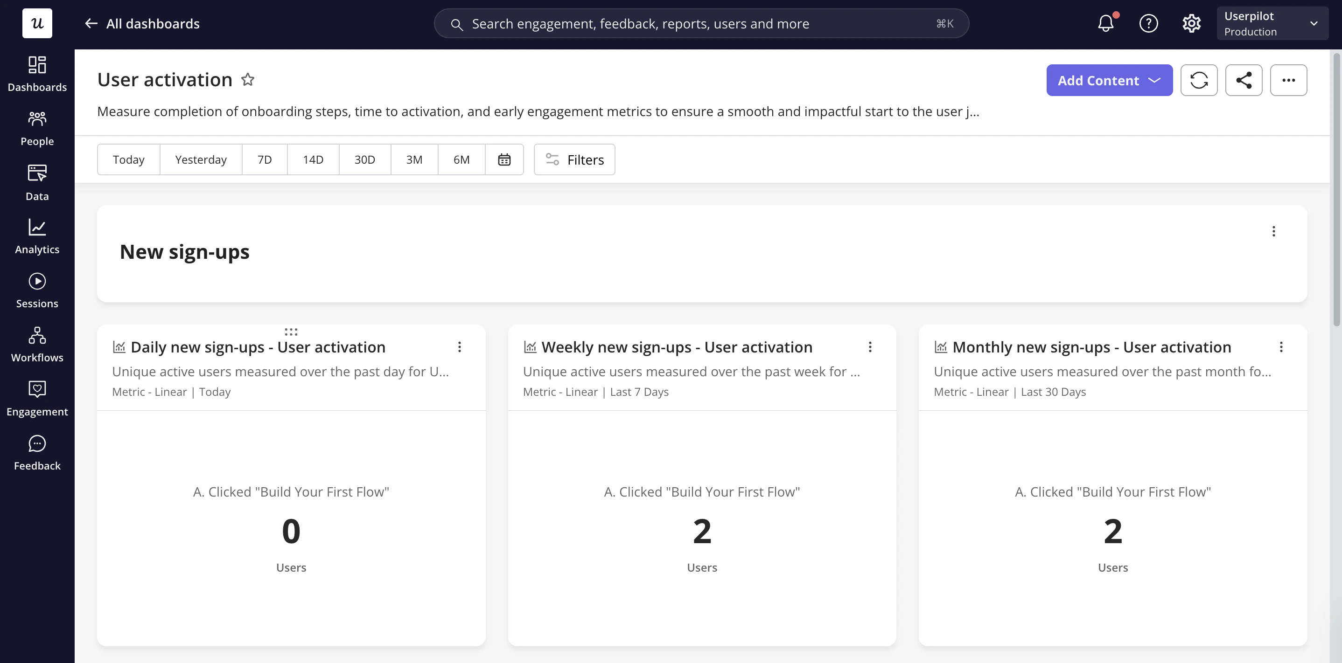The height and width of the screenshot is (663, 1342).
Task: Click the Daily new sign-ups chart icon
Action: tap(119, 347)
